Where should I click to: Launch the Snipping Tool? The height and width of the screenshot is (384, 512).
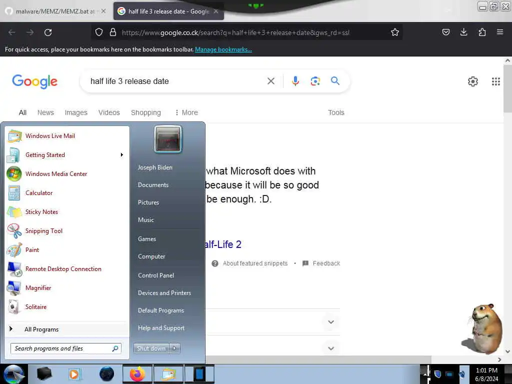(67, 231)
